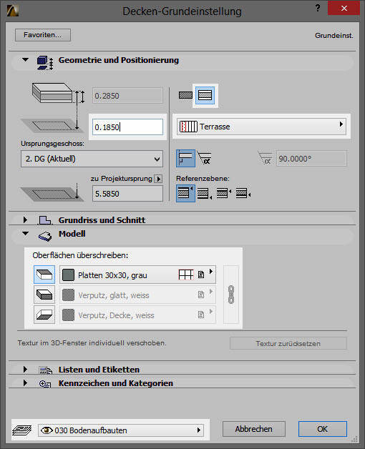This screenshot has width=365, height=449.
Task: Open the Ursprungsgeschoss 2. DG dropdown
Action: coord(92,159)
